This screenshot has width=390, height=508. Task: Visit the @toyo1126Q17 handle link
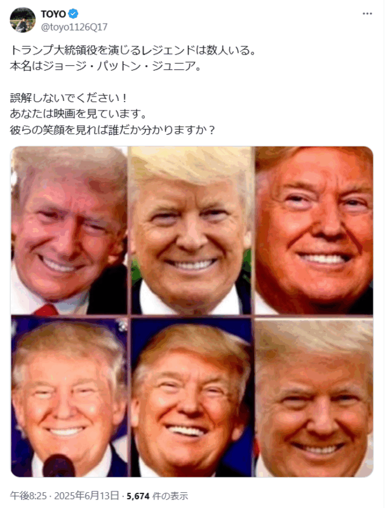[x=74, y=27]
